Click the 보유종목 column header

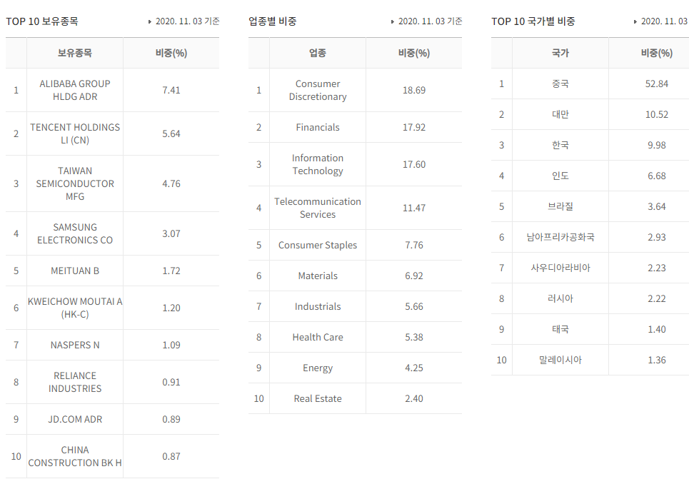coord(75,53)
